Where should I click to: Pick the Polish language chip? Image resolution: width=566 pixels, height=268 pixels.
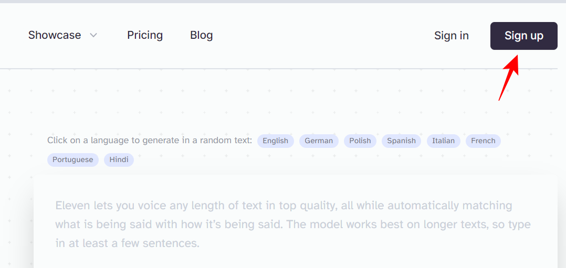[x=360, y=141]
